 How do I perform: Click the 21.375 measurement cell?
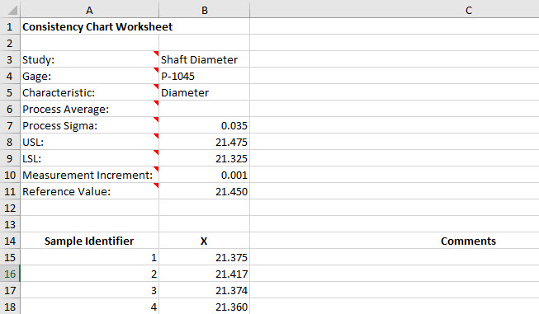tap(205, 257)
